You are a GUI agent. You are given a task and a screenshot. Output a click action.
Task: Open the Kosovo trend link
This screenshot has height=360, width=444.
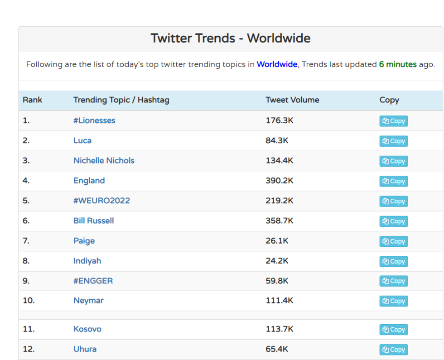(x=87, y=329)
